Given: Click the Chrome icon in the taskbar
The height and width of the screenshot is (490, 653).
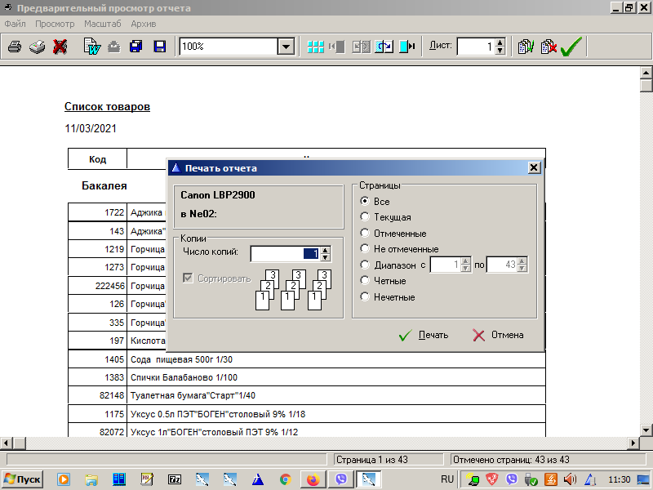Looking at the screenshot, I should (285, 479).
